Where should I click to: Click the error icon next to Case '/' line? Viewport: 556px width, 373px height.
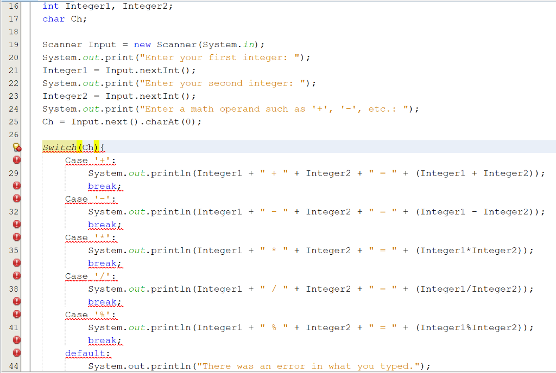(16, 276)
